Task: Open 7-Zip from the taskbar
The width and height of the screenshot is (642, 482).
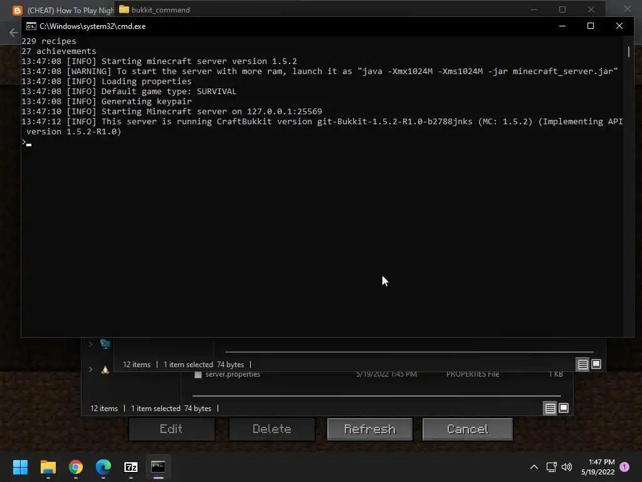Action: (x=130, y=467)
